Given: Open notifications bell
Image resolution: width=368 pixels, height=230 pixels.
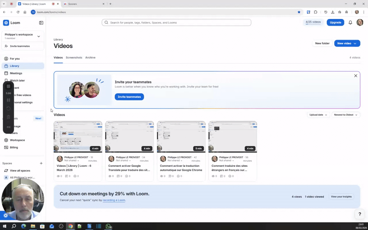Looking at the screenshot, I should click(350, 23).
